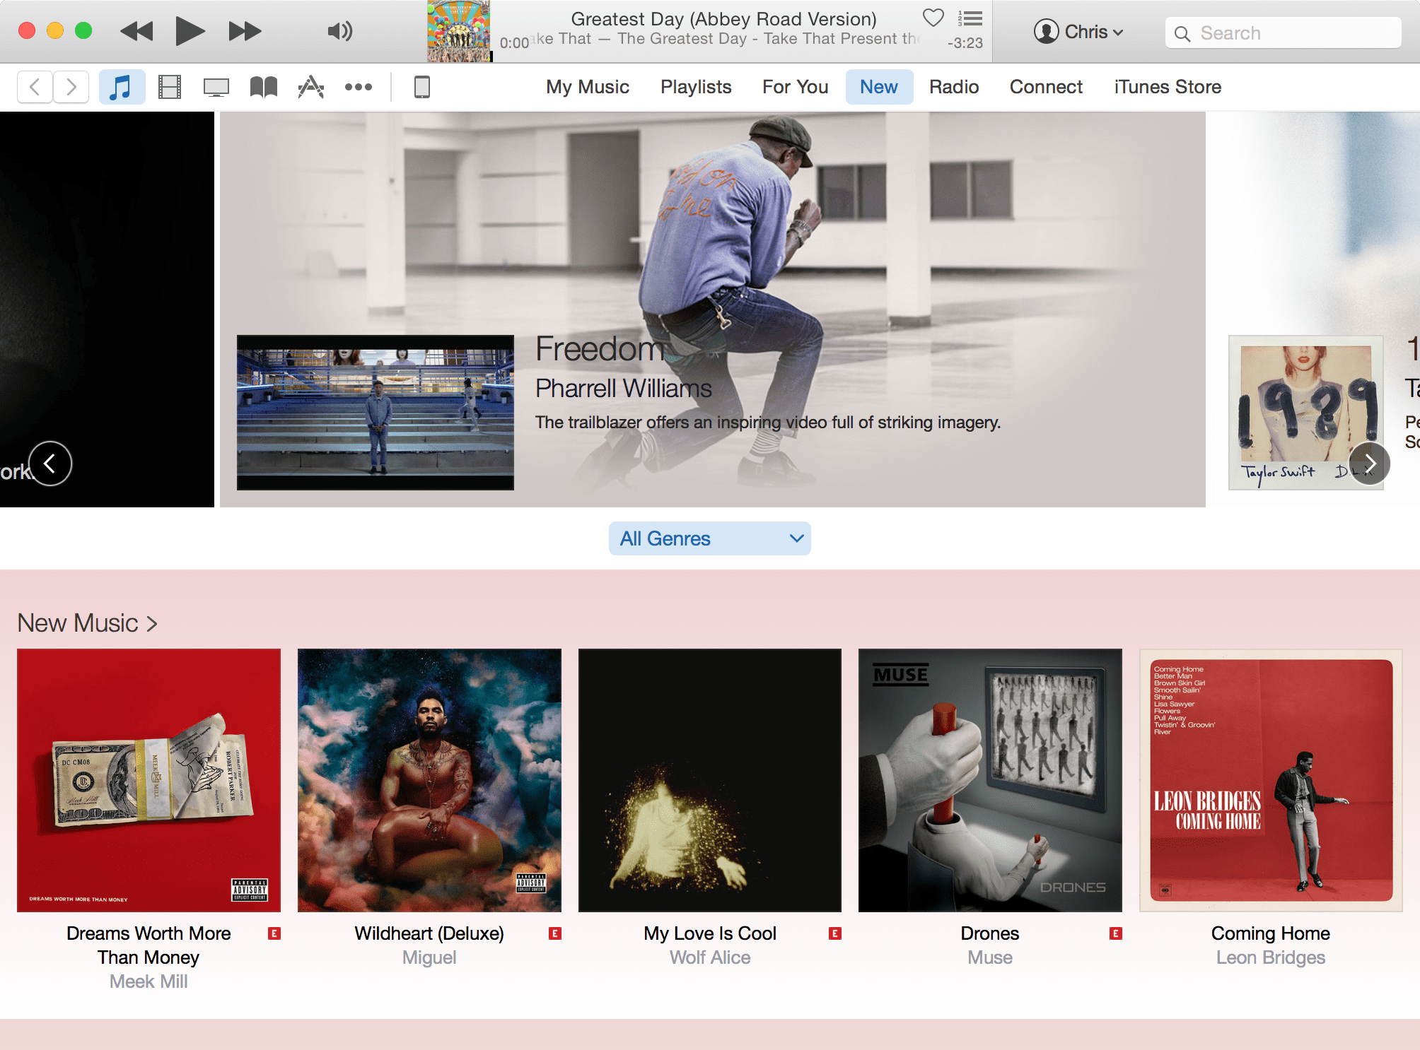Skip to next track
Screen dimensions: 1420x1050
[x=245, y=31]
